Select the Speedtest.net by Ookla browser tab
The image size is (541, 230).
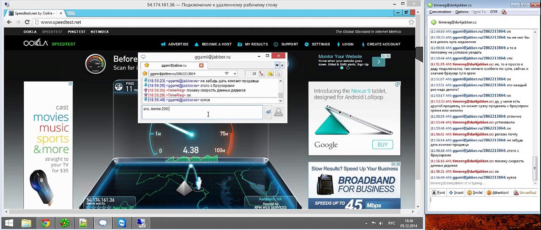coord(35,13)
